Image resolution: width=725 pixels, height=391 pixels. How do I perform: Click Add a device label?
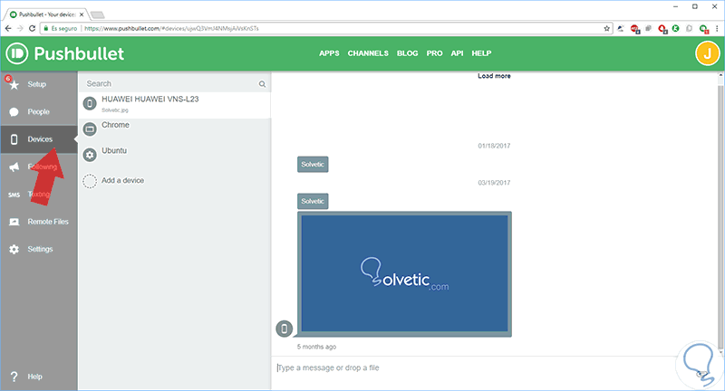click(x=122, y=180)
